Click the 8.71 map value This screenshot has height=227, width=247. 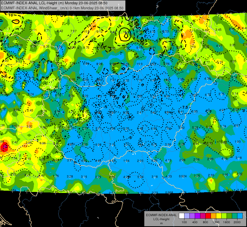coord(47,31)
